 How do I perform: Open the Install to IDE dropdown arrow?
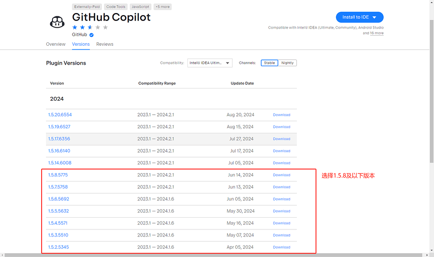tap(374, 17)
